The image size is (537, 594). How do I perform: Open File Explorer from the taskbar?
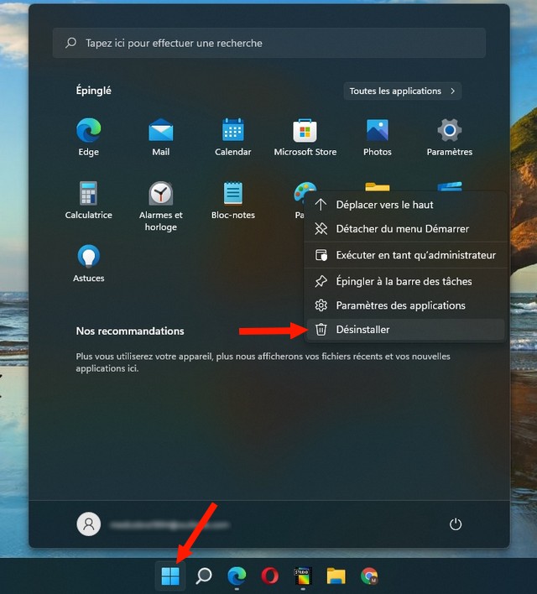336,576
